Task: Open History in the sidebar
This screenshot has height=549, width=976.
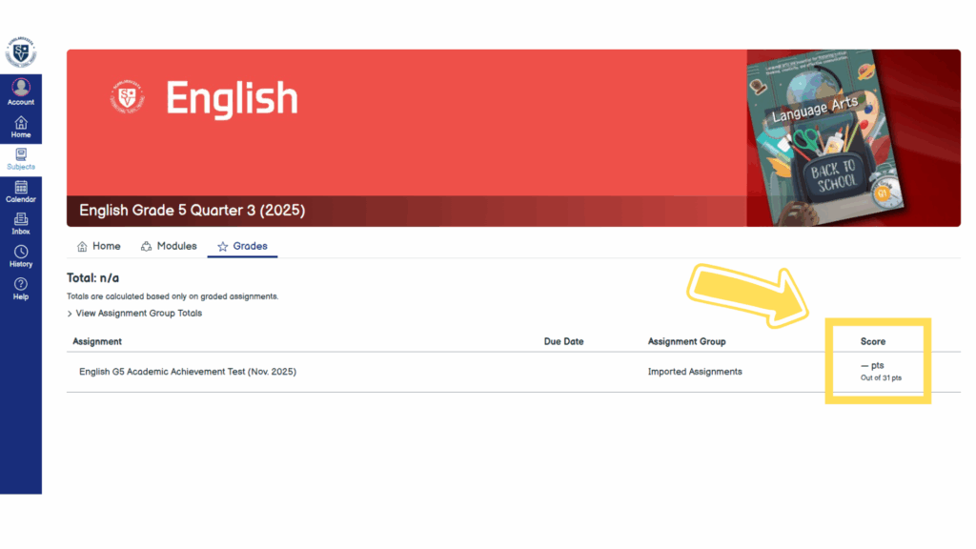Action: pyautogui.click(x=21, y=256)
